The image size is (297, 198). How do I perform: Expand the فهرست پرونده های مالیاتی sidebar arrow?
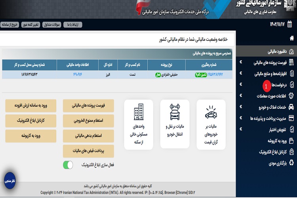[241, 63]
